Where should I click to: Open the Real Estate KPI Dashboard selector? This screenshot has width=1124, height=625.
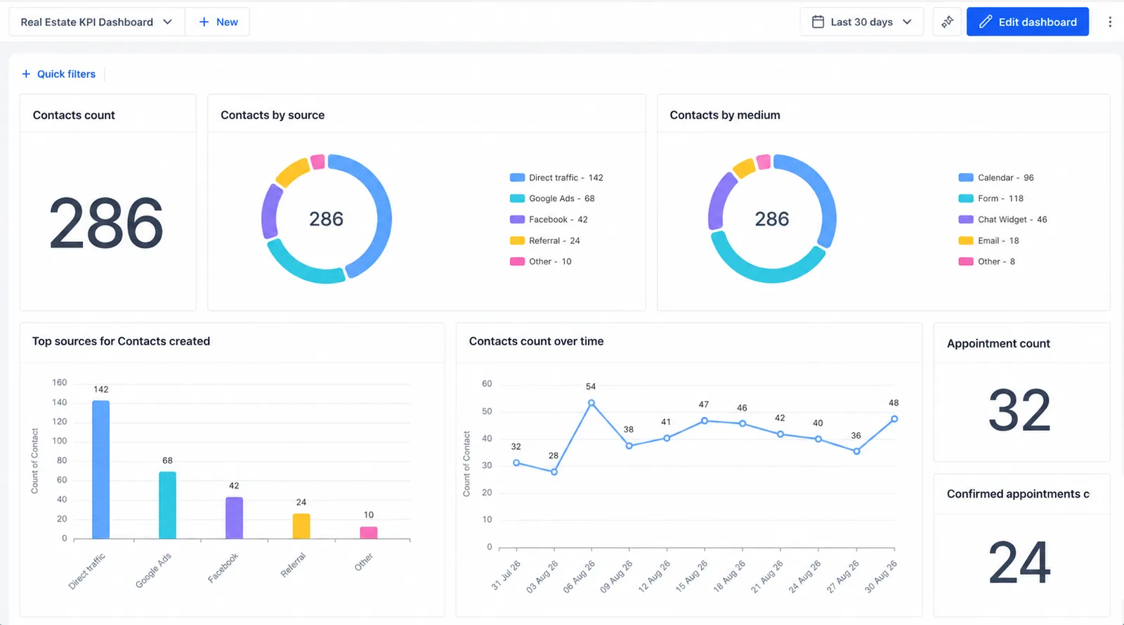click(x=97, y=22)
